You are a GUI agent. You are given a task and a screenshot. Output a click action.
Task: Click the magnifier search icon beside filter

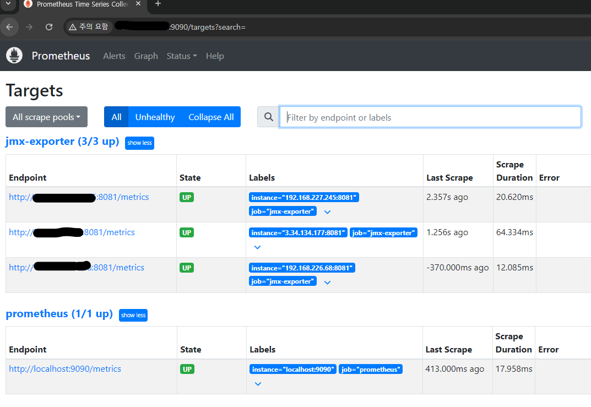268,117
